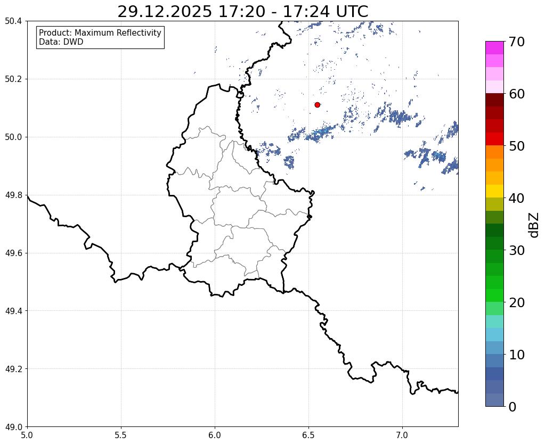
Task: Click the latitude axis label 50.0
Action: point(13,137)
